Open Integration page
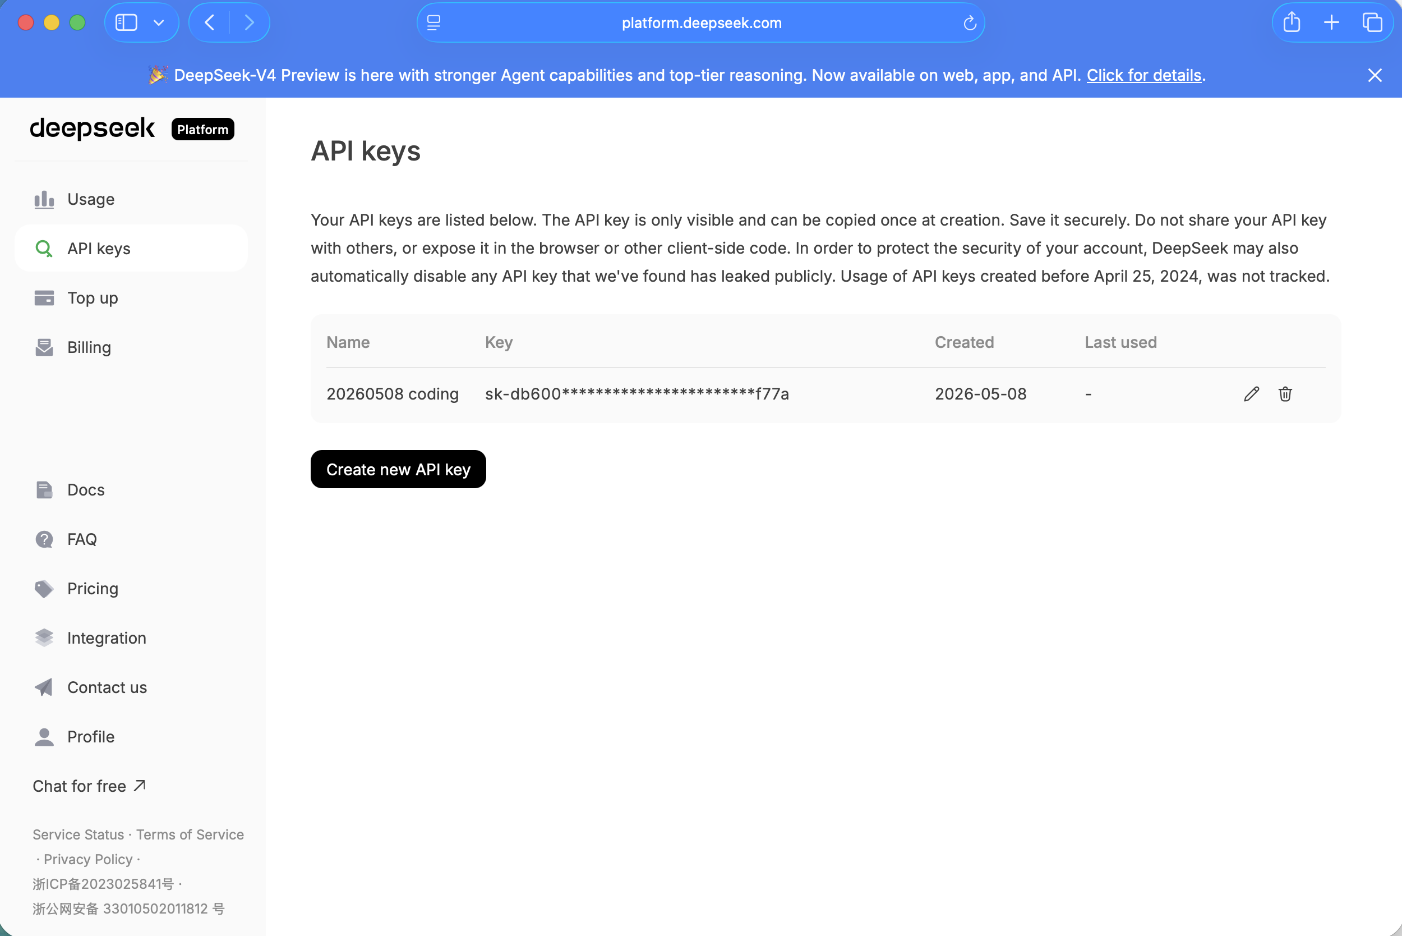This screenshot has width=1402, height=936. point(131,638)
